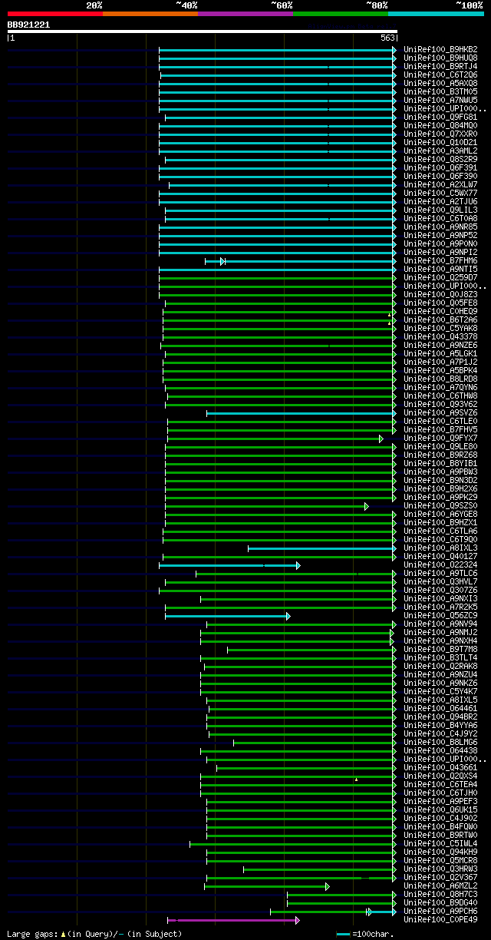491x940 pixels.
Task: Click the cyan alignment bar of UniRef100_O22324
Action: [x=229, y=565]
